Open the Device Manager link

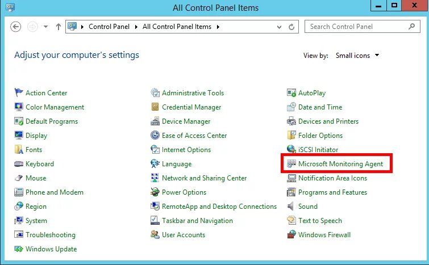click(186, 121)
